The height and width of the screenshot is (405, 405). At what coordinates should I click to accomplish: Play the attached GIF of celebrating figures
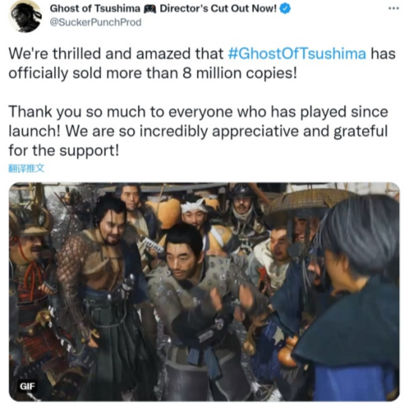coord(204,292)
